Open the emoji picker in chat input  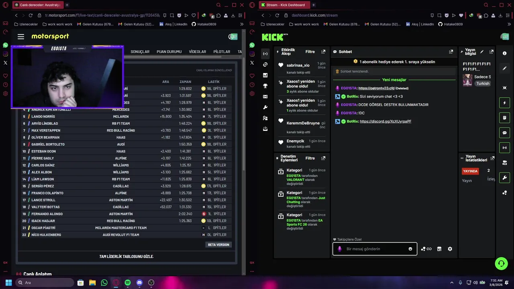410,249
